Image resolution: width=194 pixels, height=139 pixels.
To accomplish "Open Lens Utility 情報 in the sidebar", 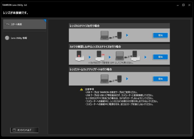I will pos(19,38).
